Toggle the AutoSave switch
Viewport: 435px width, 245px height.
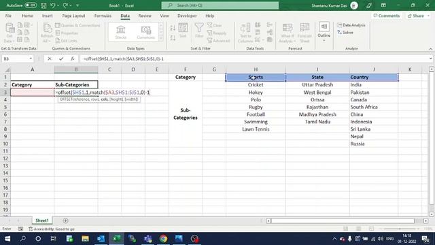31,5
